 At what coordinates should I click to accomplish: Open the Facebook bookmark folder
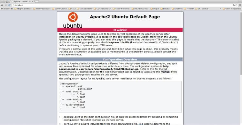tap(177, 9)
